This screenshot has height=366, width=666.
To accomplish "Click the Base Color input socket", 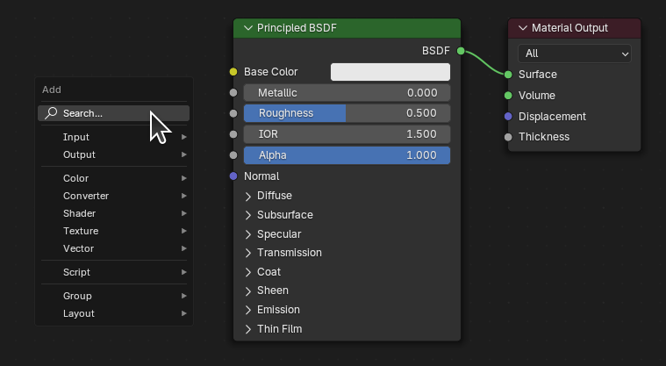I will pos(233,72).
